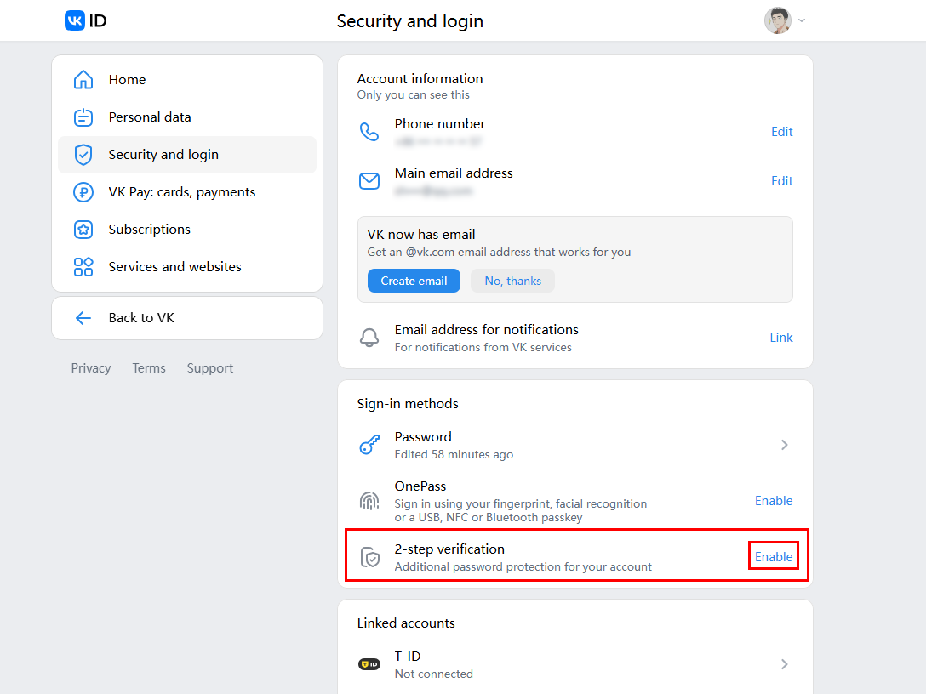
Task: Open the Subscriptions menu item
Action: coord(187,230)
